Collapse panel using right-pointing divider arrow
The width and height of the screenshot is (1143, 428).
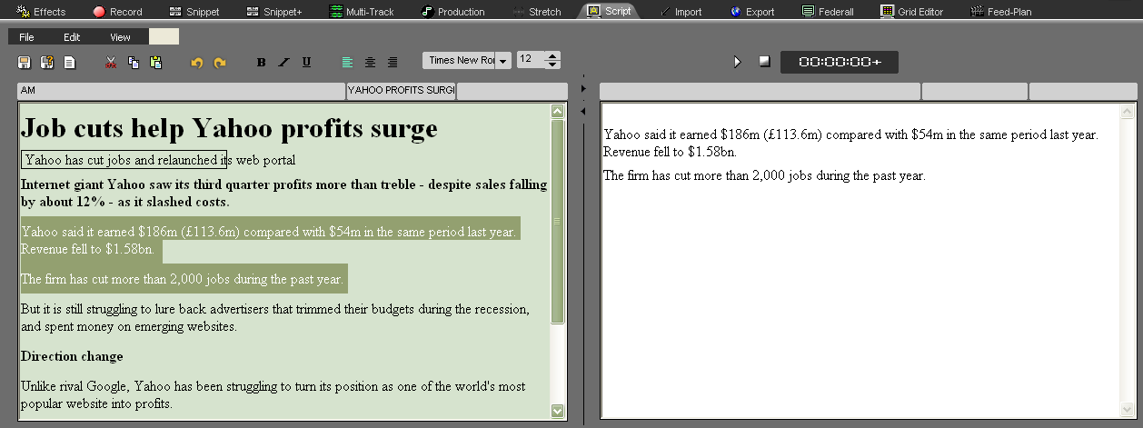pos(583,88)
